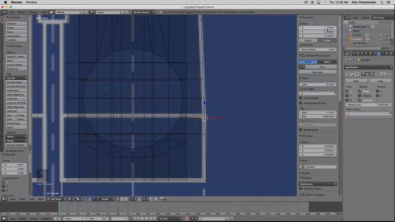
Task: Select the Cylinder object in outliner
Action: pyautogui.click(x=357, y=39)
